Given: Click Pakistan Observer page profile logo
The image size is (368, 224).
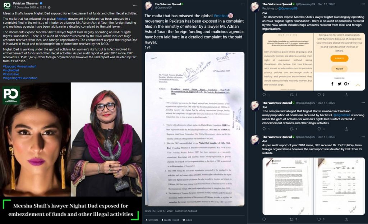Looking at the screenshot, I should click(7, 5).
